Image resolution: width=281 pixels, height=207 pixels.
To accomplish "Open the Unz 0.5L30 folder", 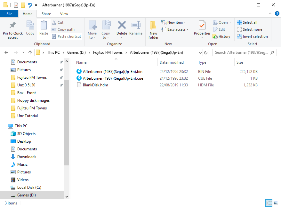I will point(26,85).
